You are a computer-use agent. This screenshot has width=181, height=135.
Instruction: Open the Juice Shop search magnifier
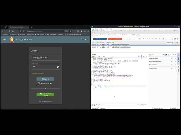83,40
